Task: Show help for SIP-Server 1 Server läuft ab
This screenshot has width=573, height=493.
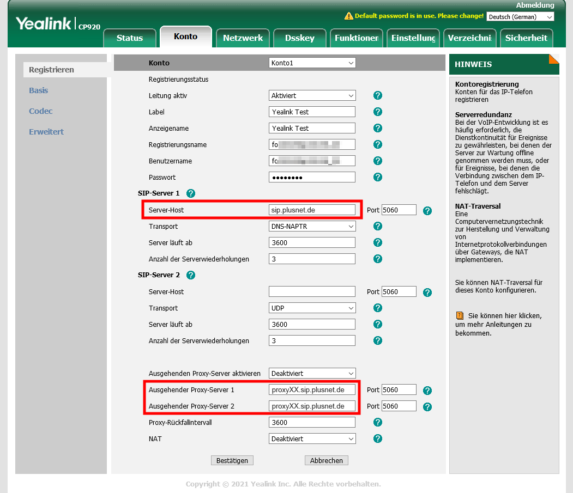Action: (x=377, y=242)
